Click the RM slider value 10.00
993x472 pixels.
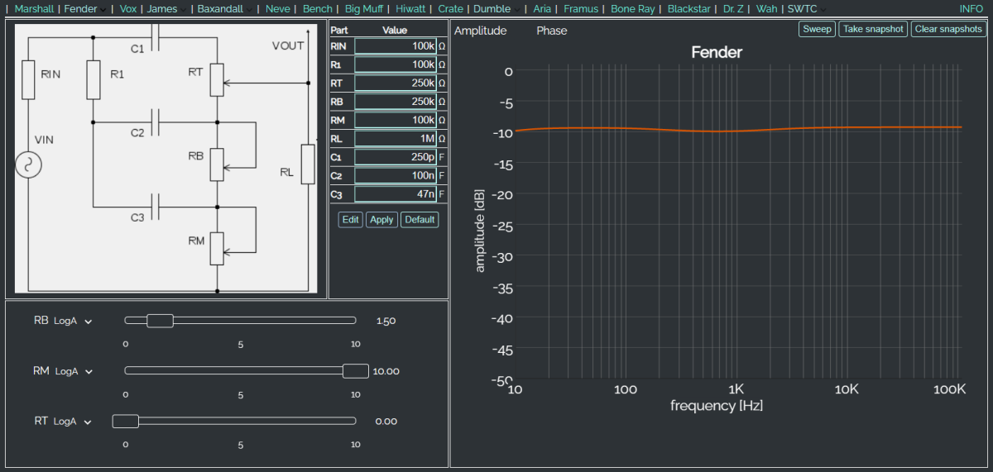pos(386,372)
